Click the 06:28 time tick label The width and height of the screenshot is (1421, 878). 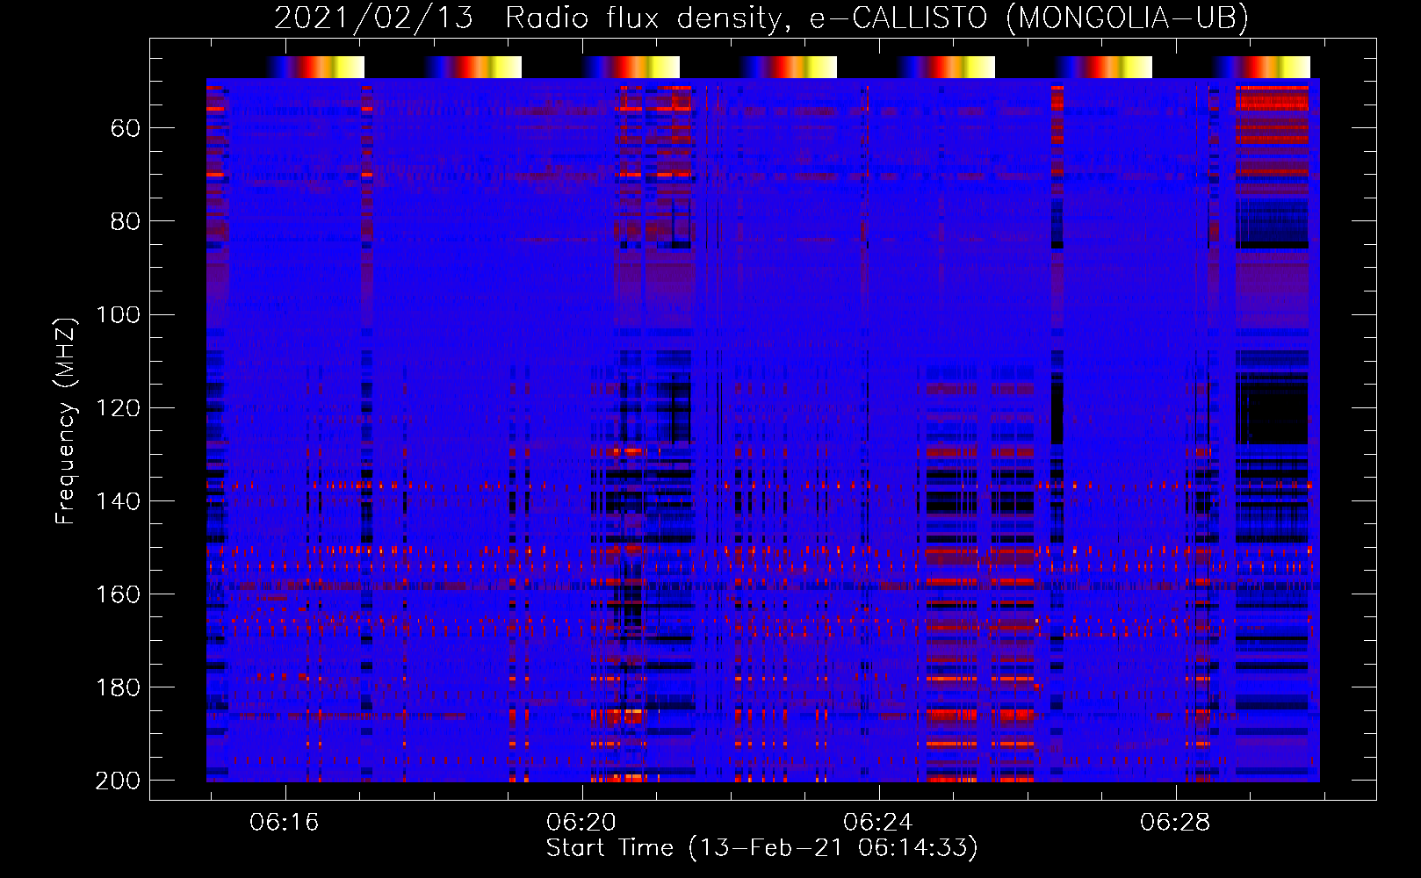click(1174, 823)
